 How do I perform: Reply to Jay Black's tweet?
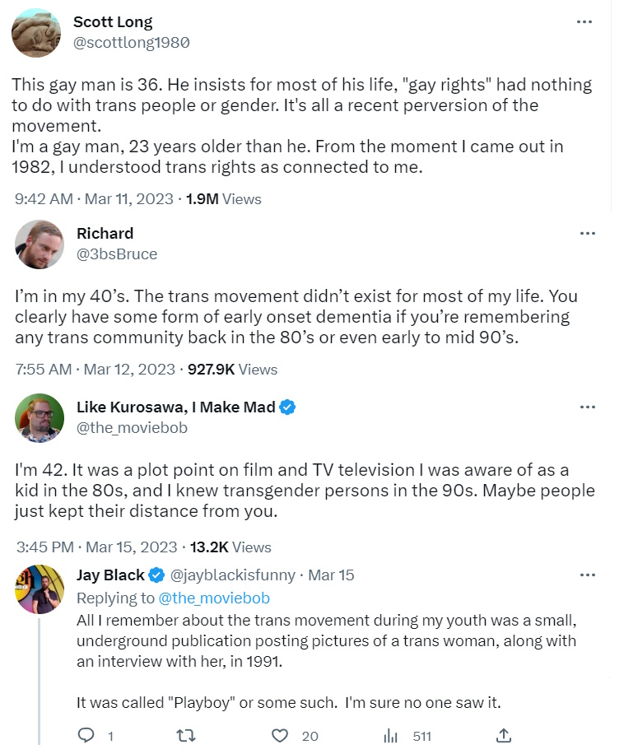point(86,735)
